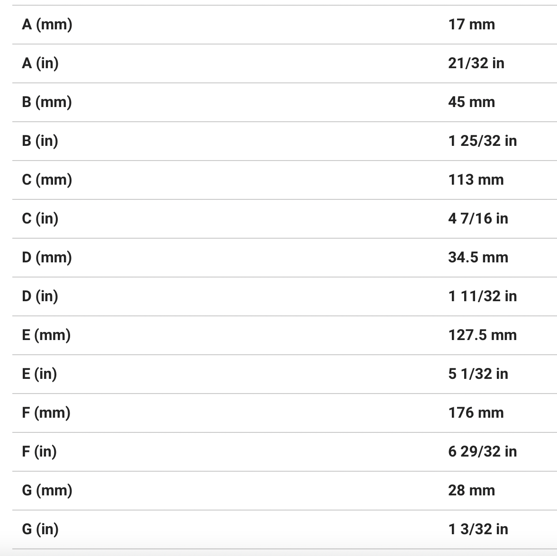Select the "113 mm" value
The image size is (557, 556).
[476, 179]
